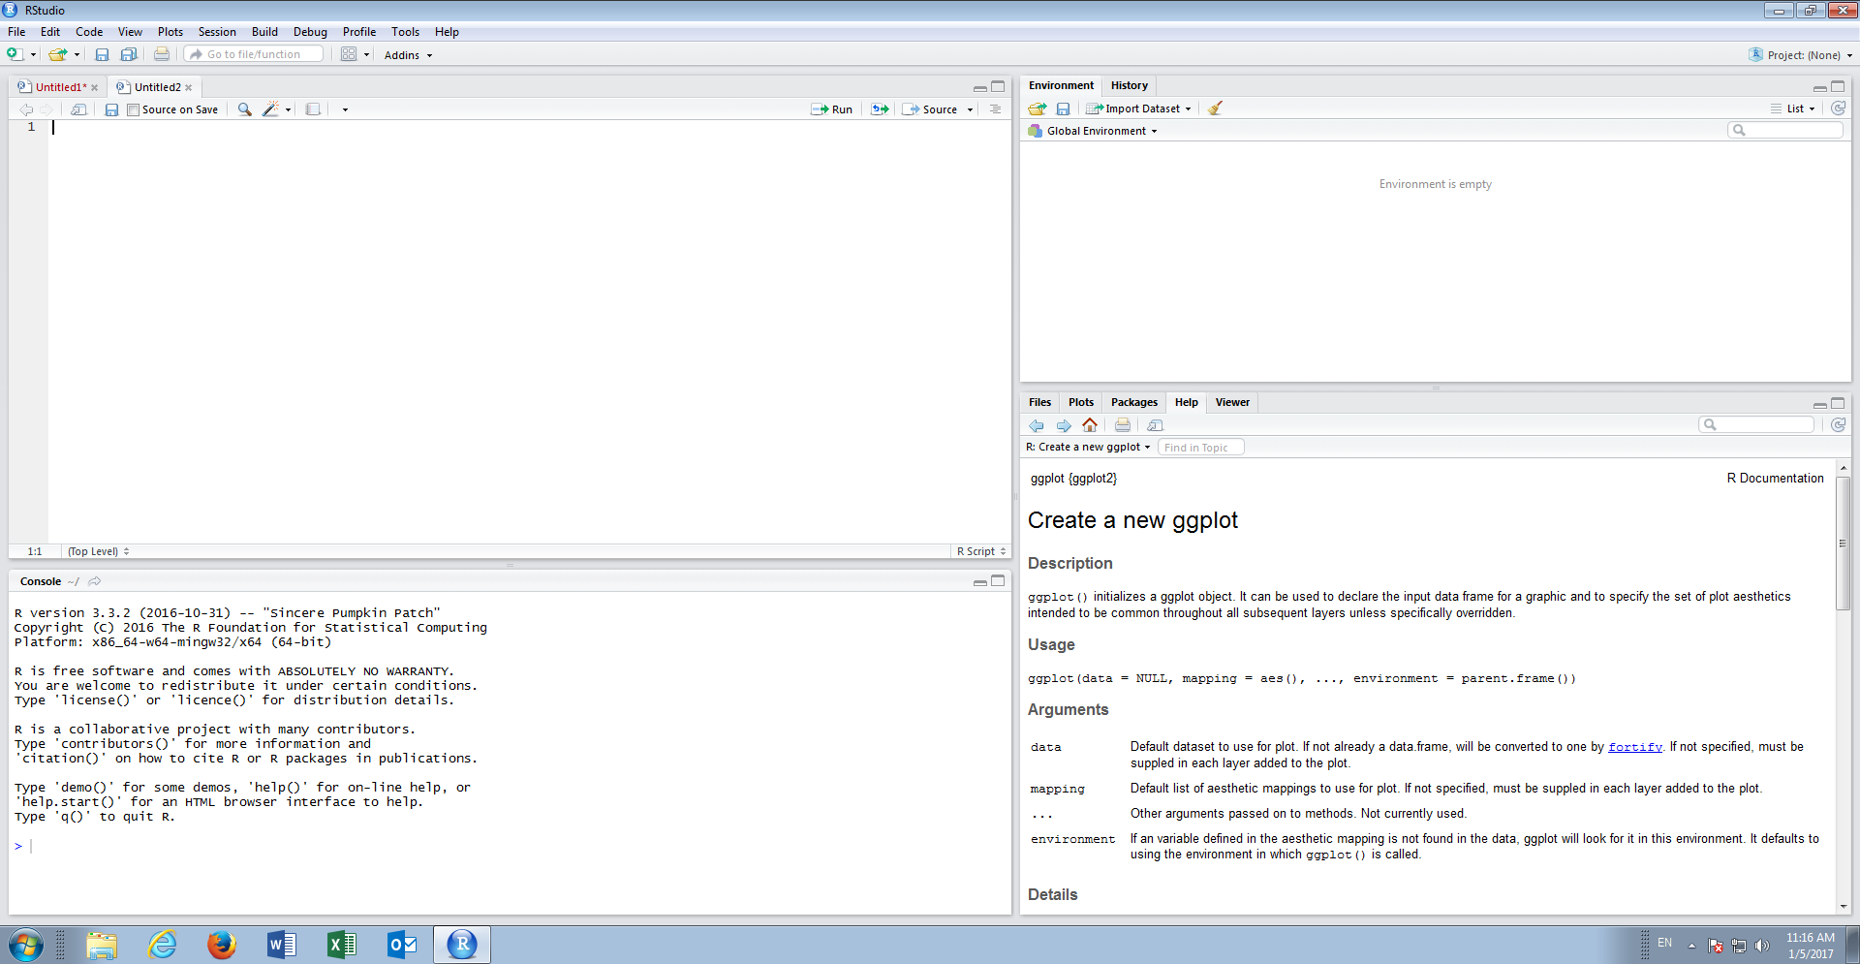Open R Script file type selector
This screenshot has width=1860, height=964.
coord(981,551)
